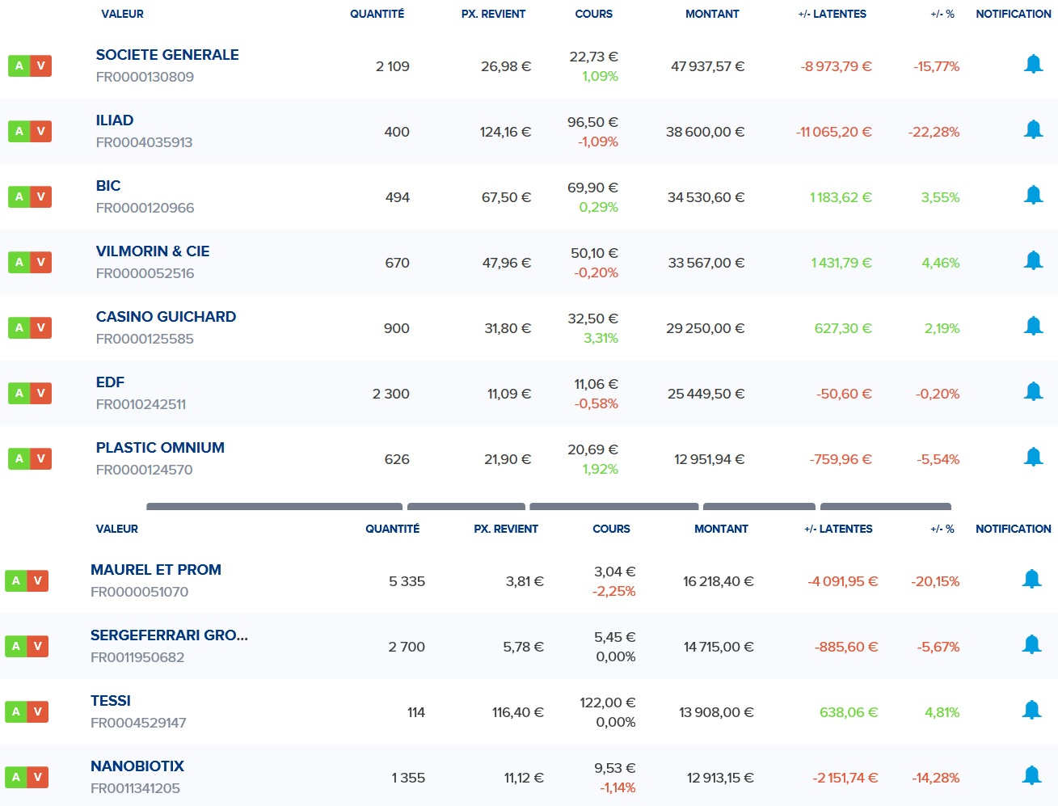The height and width of the screenshot is (806, 1058).
Task: Open the notification bell for ILIAD
Action: [1033, 129]
